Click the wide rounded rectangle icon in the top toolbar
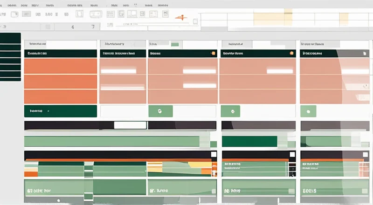 click(x=95, y=14)
